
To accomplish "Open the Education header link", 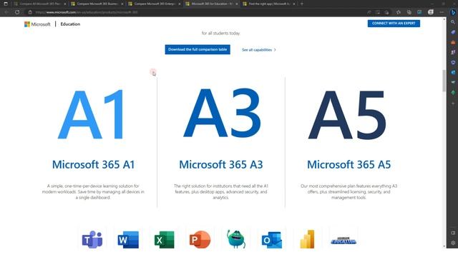I will [70, 24].
